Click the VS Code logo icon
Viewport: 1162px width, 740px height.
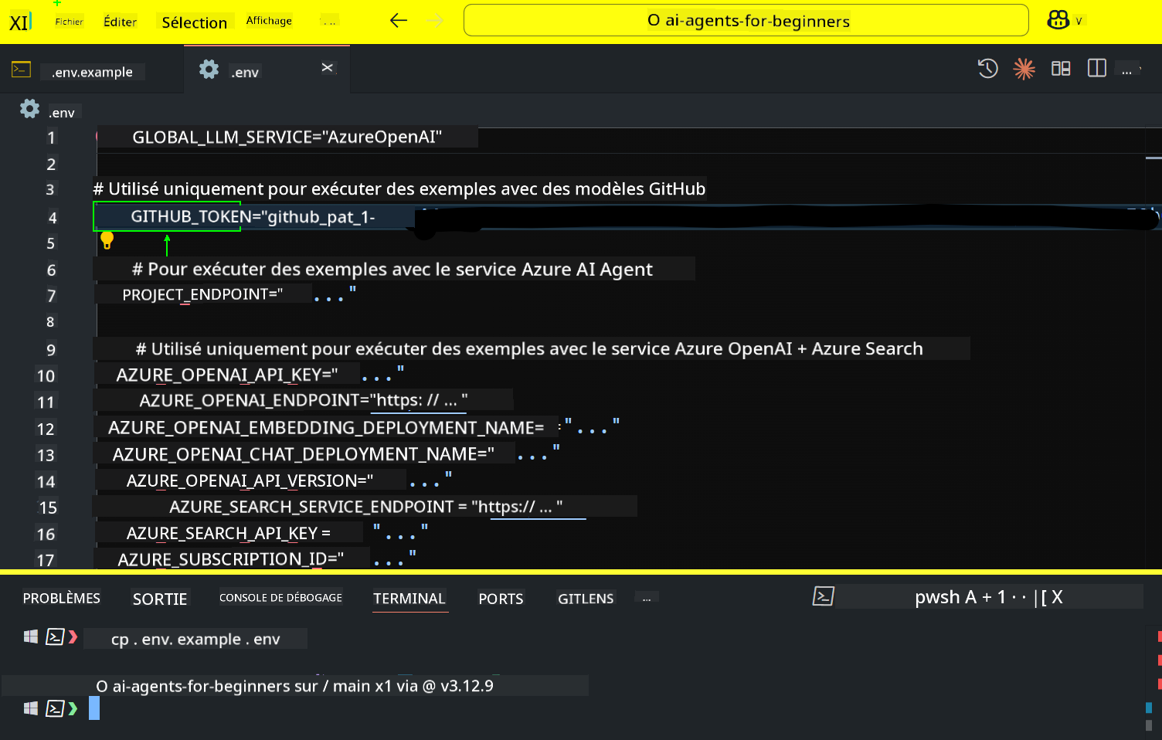pos(20,22)
